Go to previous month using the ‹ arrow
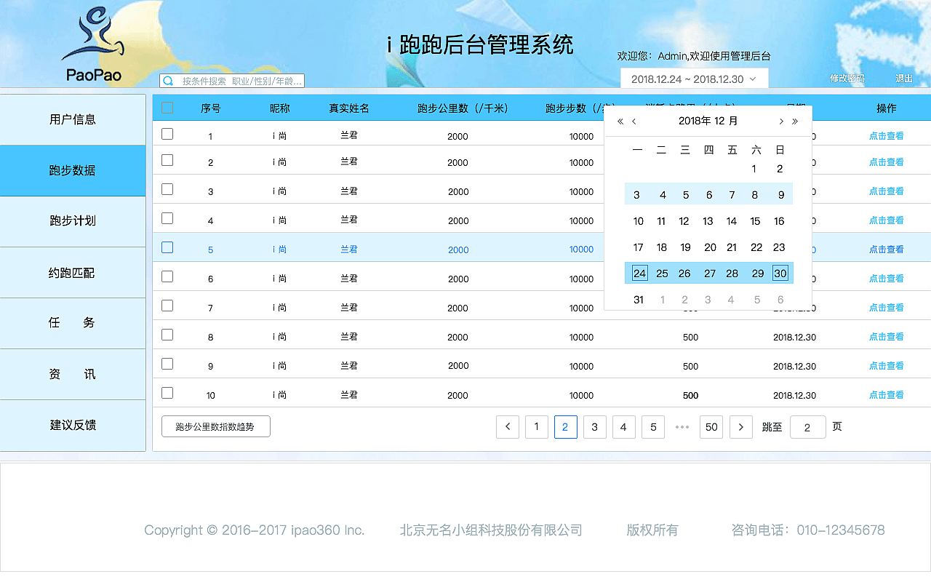Viewport: 931px width, 582px height. [634, 121]
